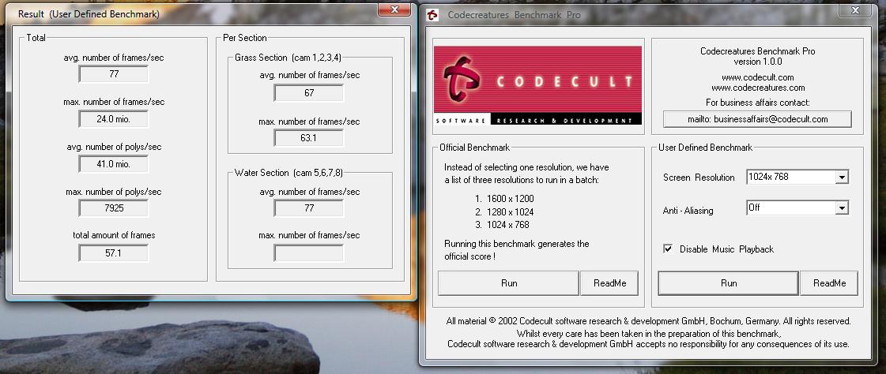Click total amount of frames field 57.1
Screen dimensions: 886x374
[x=114, y=253]
